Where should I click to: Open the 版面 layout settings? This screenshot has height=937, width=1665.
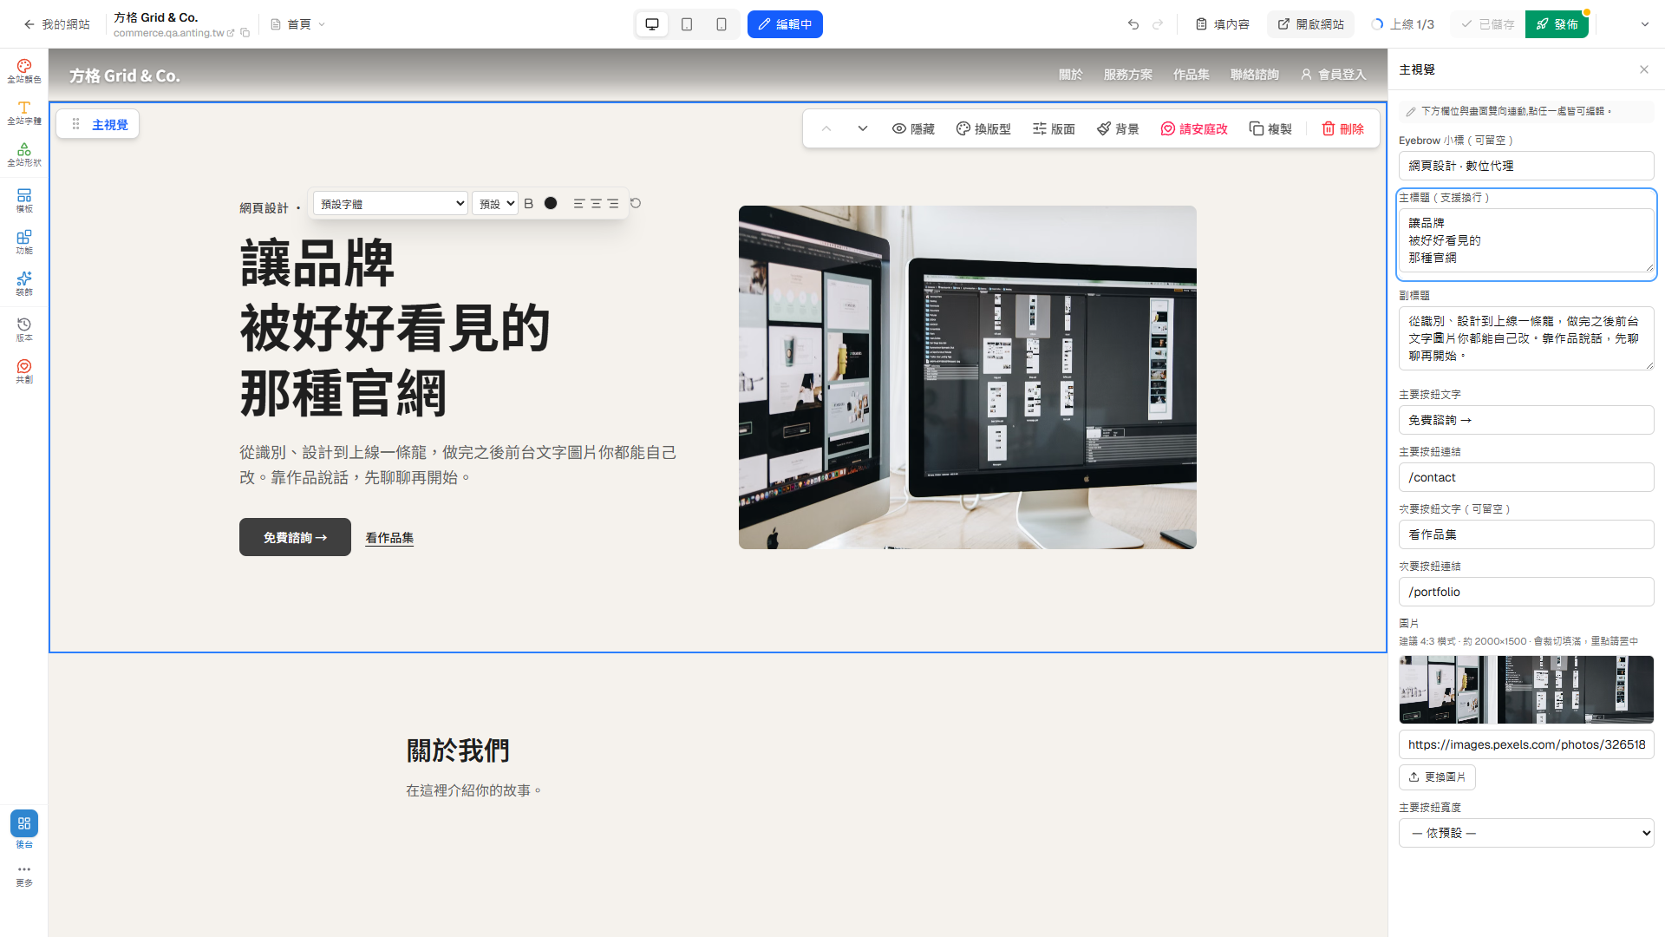click(x=1054, y=128)
